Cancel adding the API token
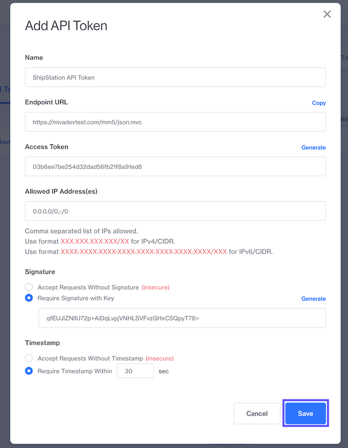This screenshot has width=348, height=448. pyautogui.click(x=257, y=414)
